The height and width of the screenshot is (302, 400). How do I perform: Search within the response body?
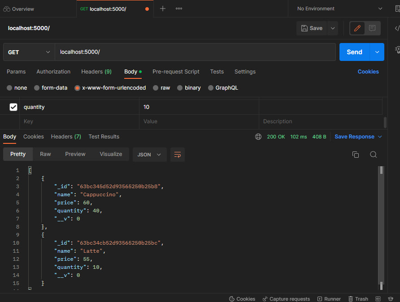pos(373,154)
